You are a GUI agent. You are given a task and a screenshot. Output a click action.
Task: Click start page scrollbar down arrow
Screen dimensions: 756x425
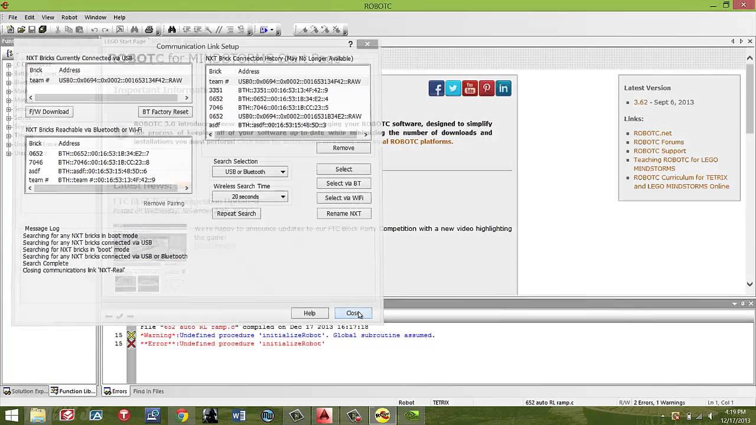tap(750, 284)
